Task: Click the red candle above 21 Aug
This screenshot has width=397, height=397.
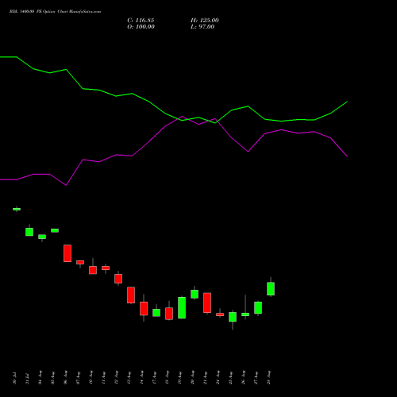Action: pos(207,303)
